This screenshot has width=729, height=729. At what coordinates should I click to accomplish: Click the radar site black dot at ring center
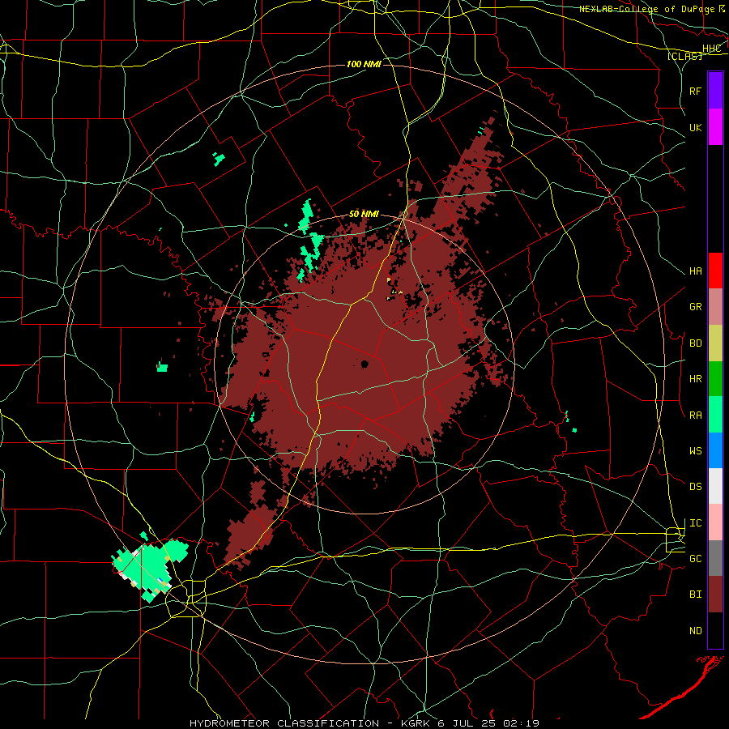[365, 364]
